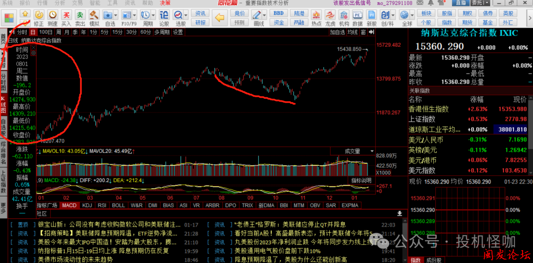The height and width of the screenshot is (263, 533).
Task: Switch chart to 60分 period
Action: (146, 32)
